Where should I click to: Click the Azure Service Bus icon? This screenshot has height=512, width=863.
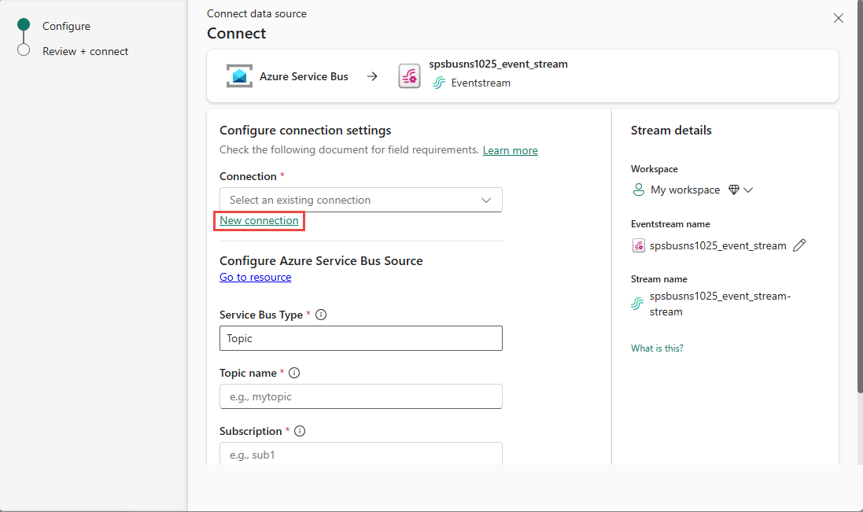tap(239, 76)
